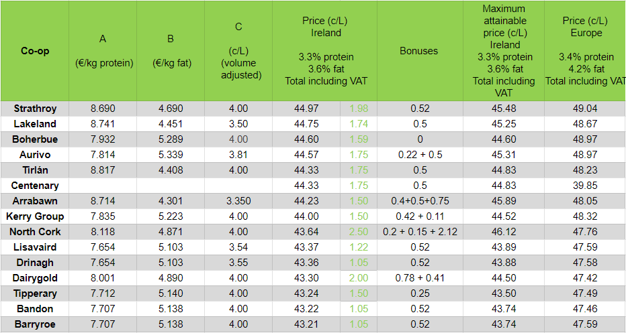Select the A €/kg protein header
This screenshot has height=333, width=626.
click(103, 51)
